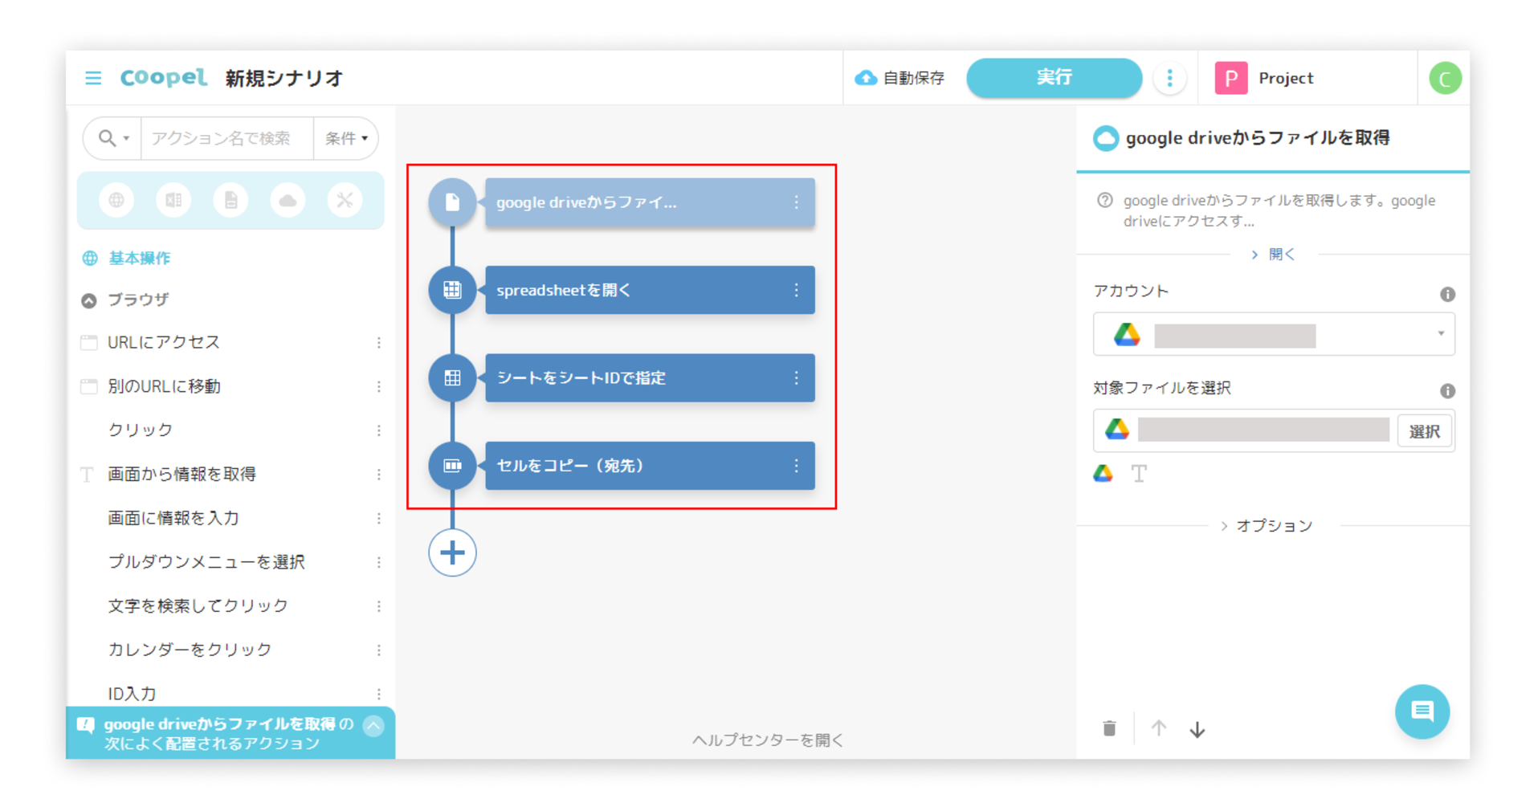The width and height of the screenshot is (1538, 803).
Task: Select the シートをシートIDで指定 step
Action: tap(650, 377)
